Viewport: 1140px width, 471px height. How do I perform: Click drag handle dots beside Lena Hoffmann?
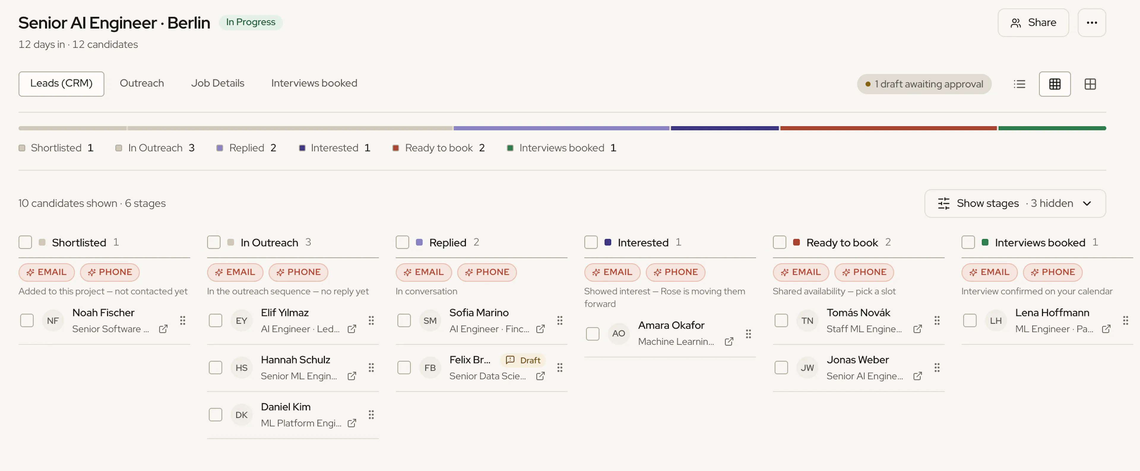(1125, 320)
